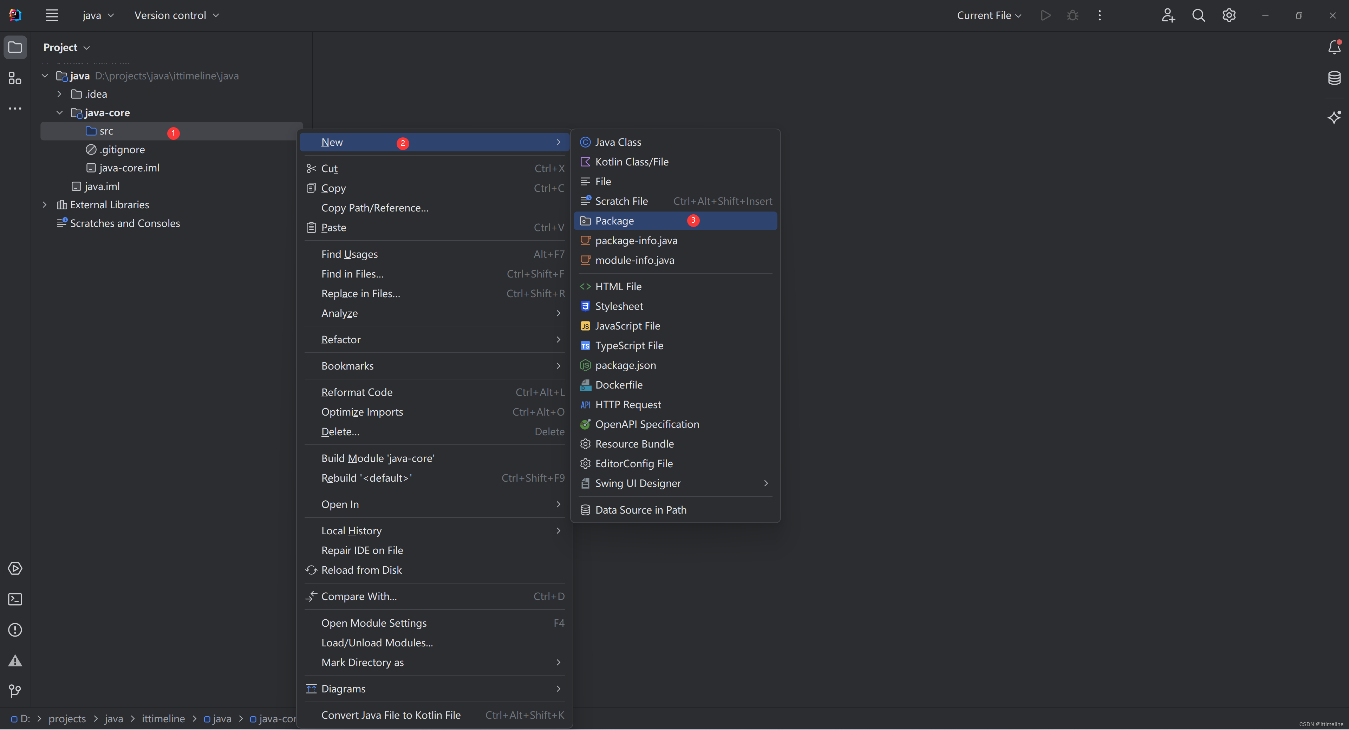Create a new TypeScript File
Image resolution: width=1349 pixels, height=730 pixels.
tap(676, 346)
